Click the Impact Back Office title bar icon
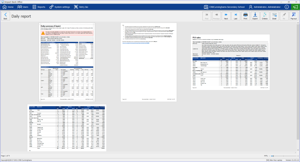The image size is (300, 162). coord(2,2)
